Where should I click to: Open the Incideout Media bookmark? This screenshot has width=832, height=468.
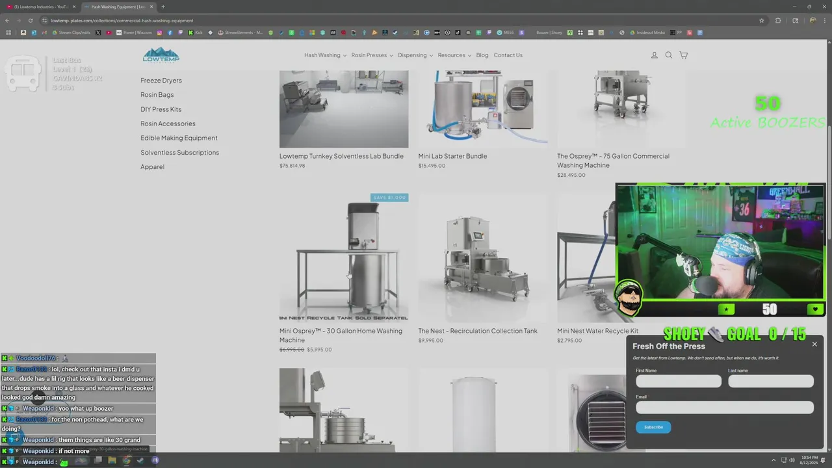click(x=647, y=32)
